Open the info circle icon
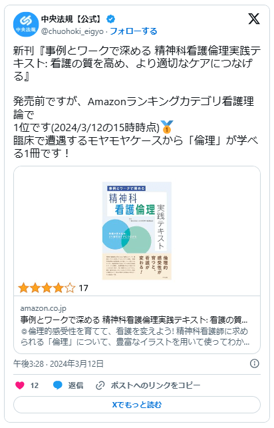The width and height of the screenshot is (274, 428). pos(254,363)
